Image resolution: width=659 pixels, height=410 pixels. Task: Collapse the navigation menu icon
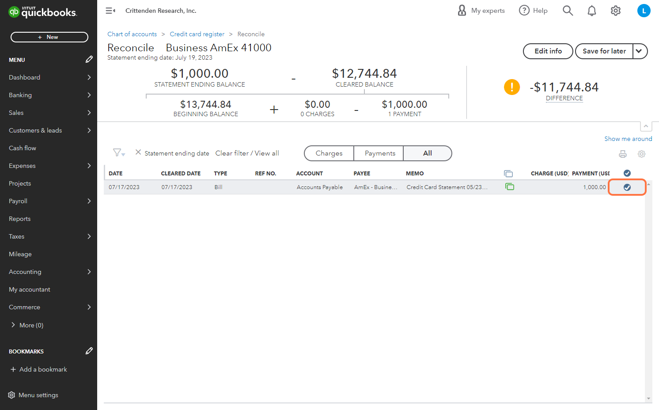110,11
